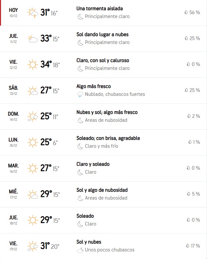
Task: Click the 29° temperature for JUE. 18/12
Action: click(x=46, y=220)
